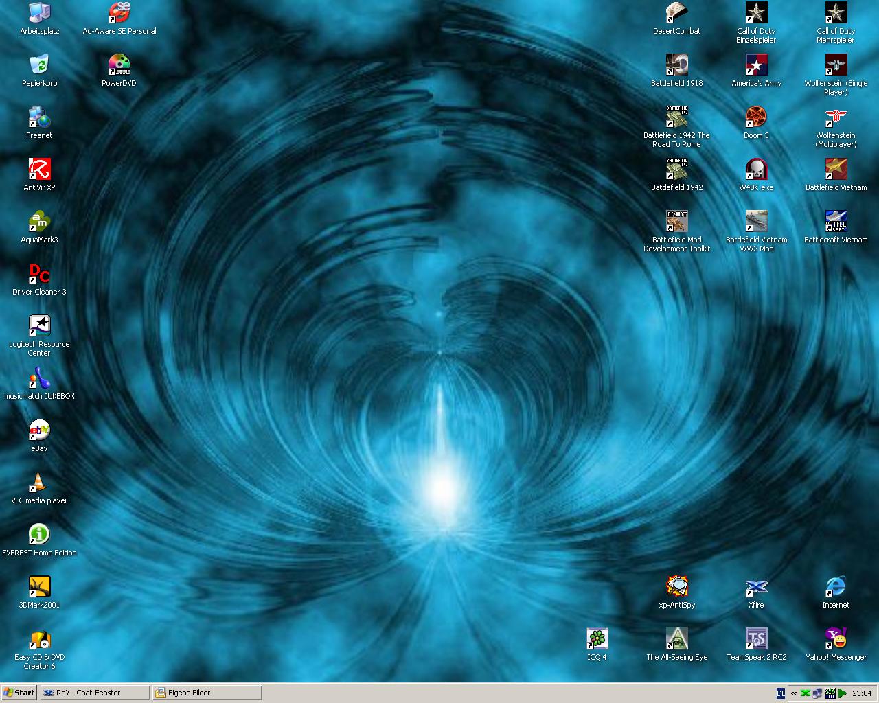Open the Doom 3 desktop shortcut

(756, 118)
